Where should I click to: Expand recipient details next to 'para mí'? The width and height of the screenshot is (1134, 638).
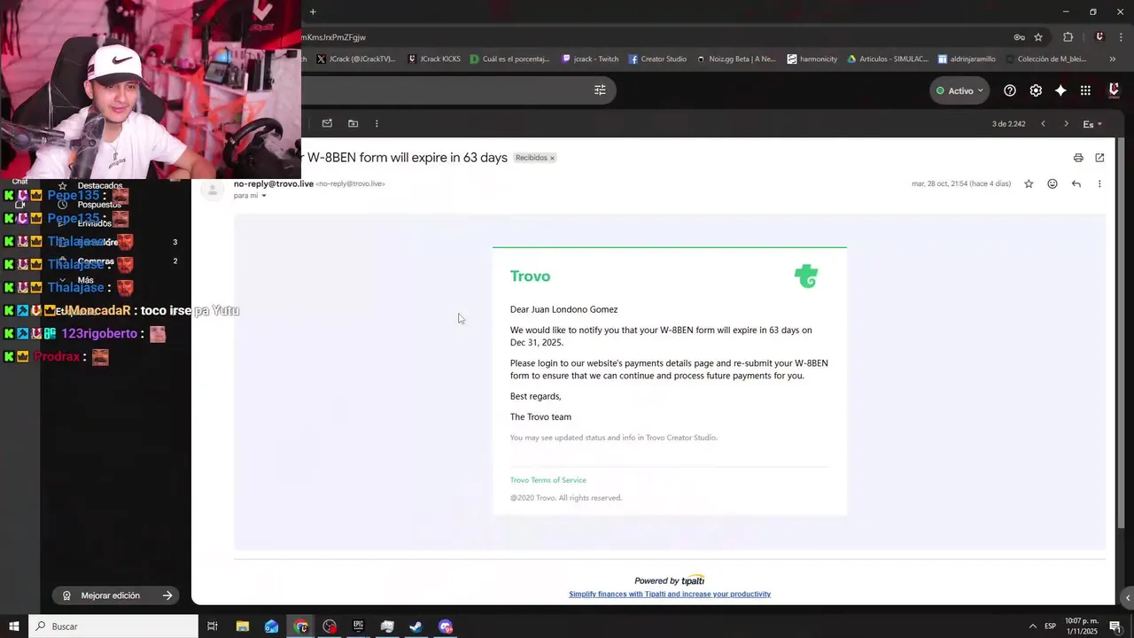[x=264, y=196]
